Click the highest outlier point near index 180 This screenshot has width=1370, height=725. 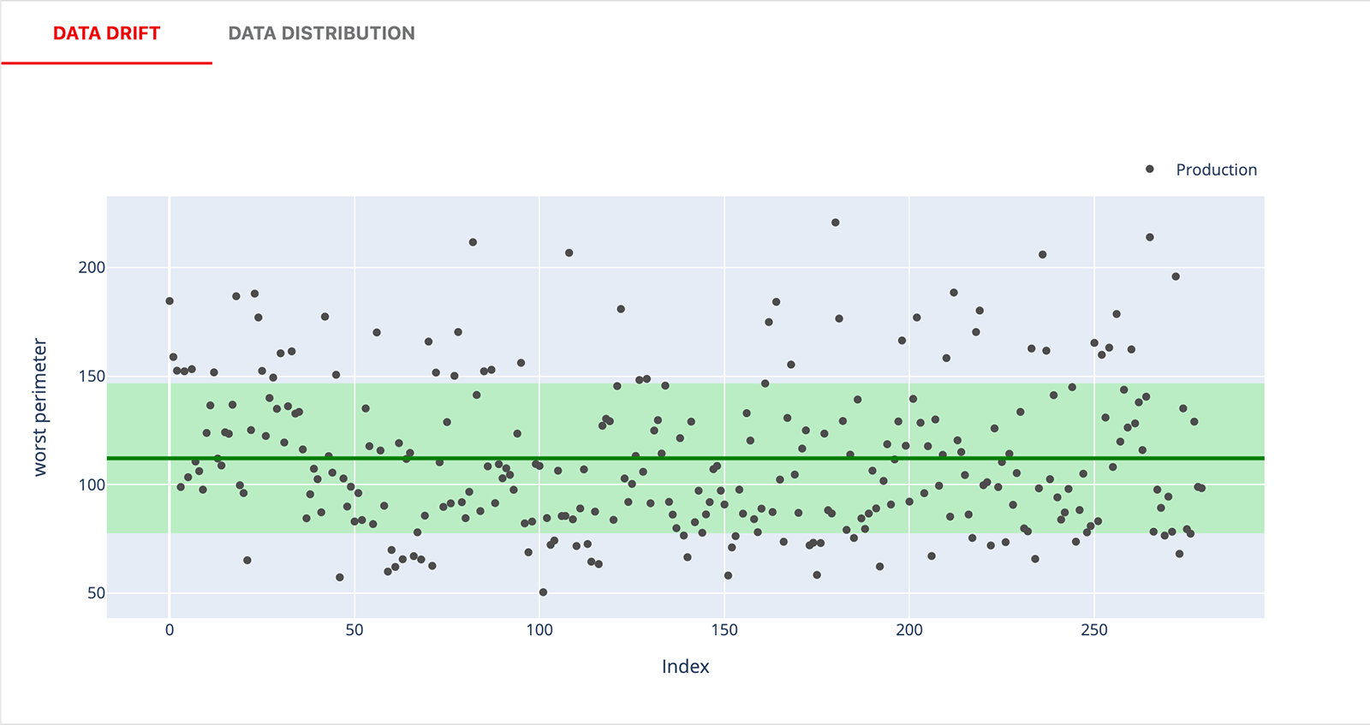pos(835,222)
